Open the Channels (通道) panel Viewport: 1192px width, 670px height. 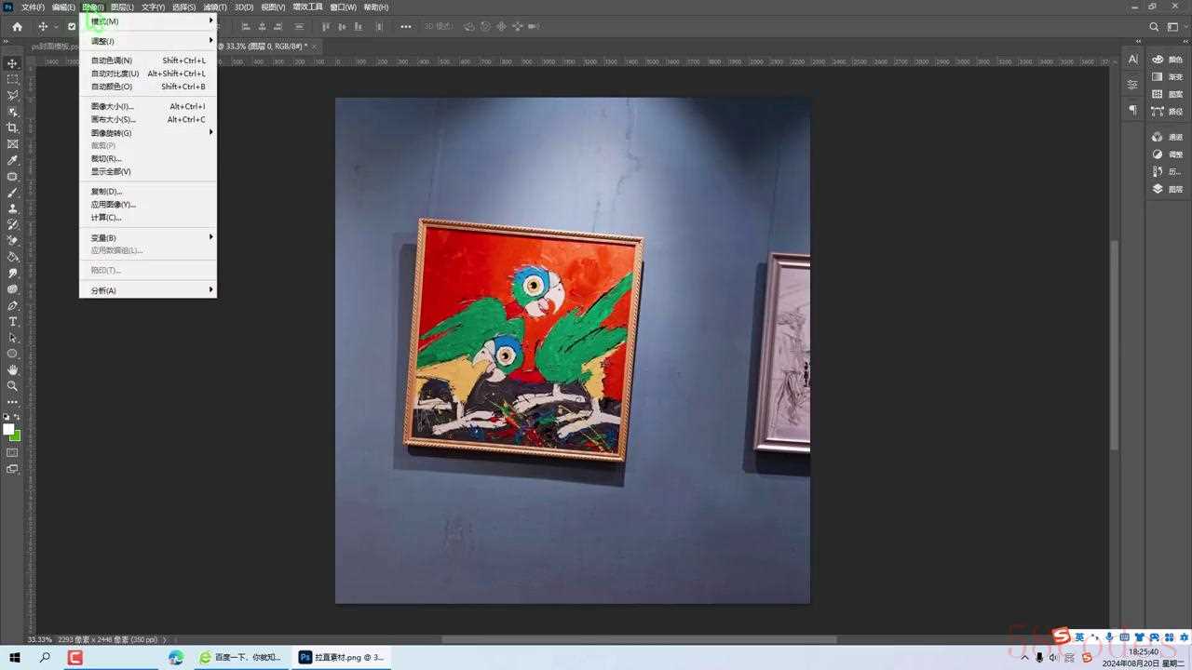point(1167,137)
